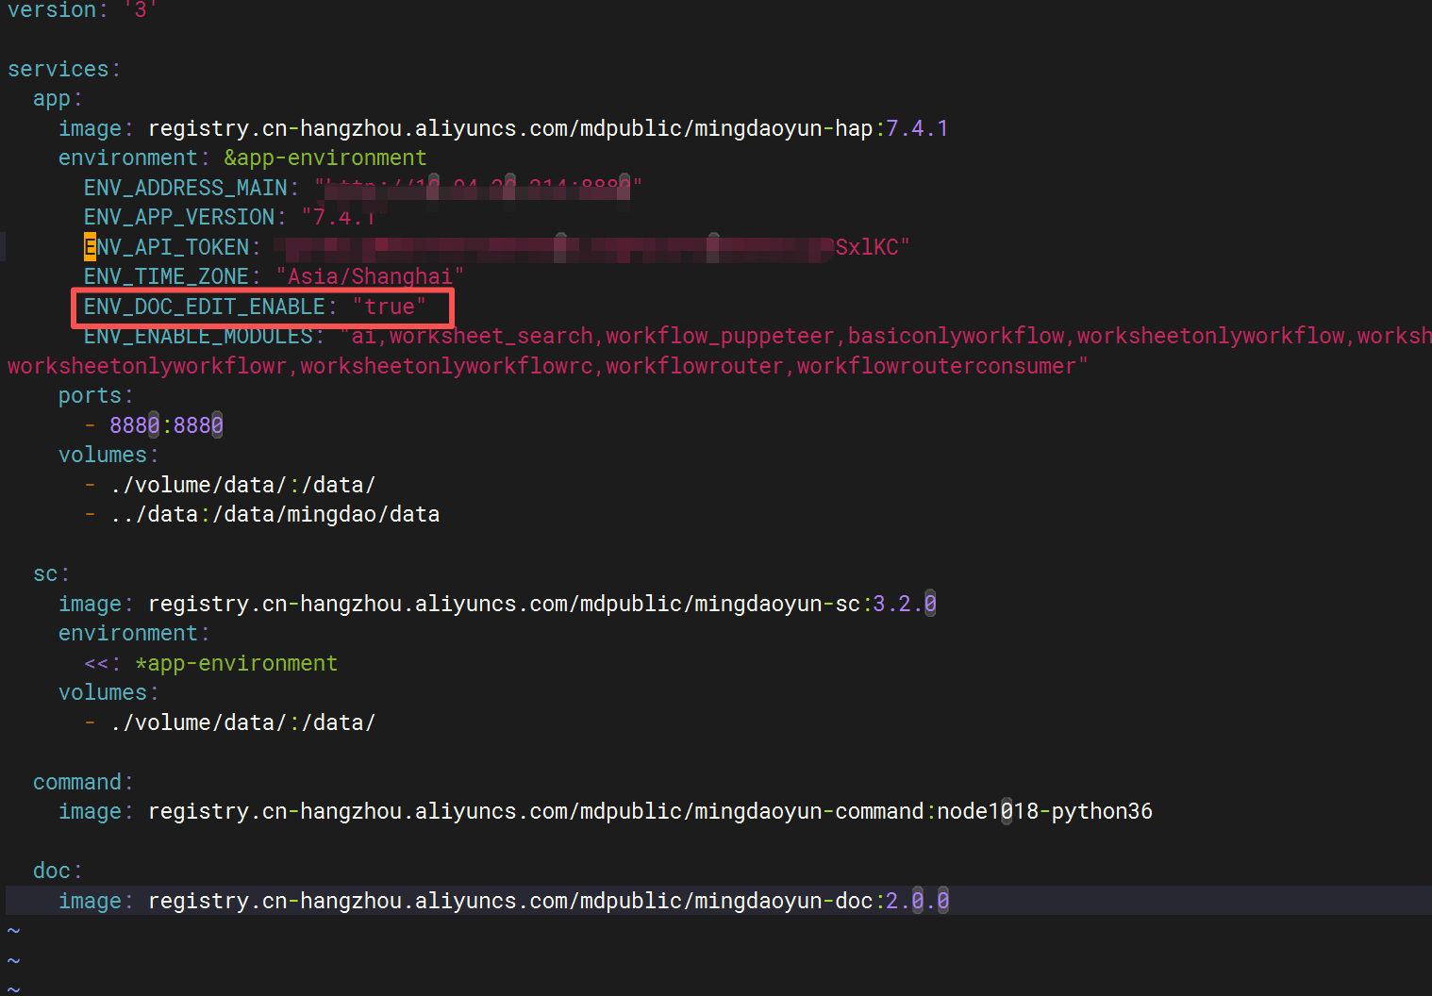Click the "services:" key
This screenshot has width=1432, height=996.
pos(64,69)
